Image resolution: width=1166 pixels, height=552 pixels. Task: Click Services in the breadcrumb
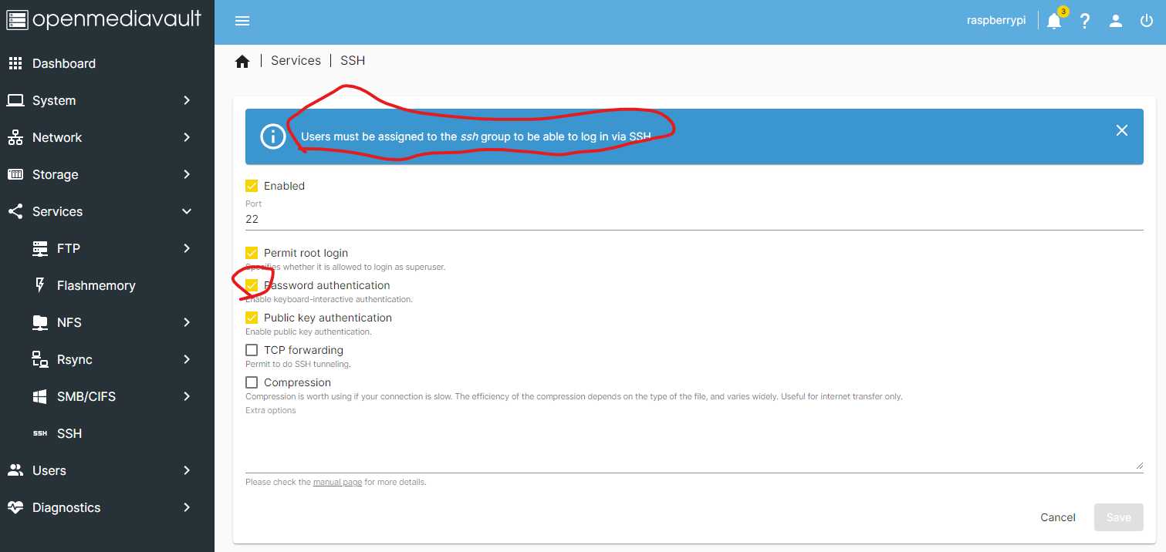tap(296, 60)
